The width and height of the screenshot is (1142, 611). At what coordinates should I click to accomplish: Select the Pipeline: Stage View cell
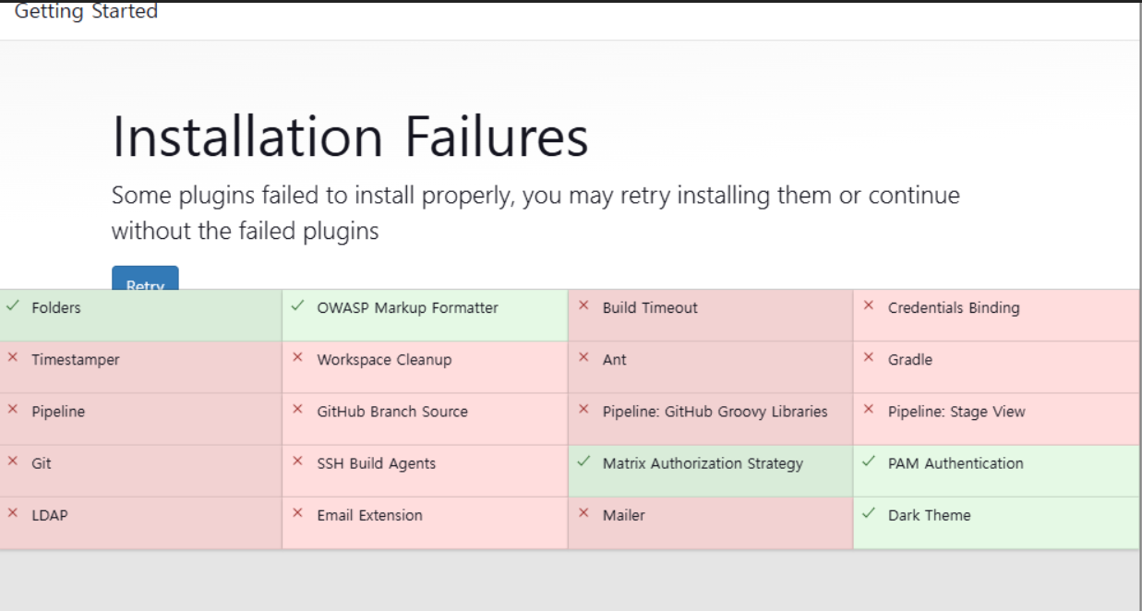pos(996,419)
